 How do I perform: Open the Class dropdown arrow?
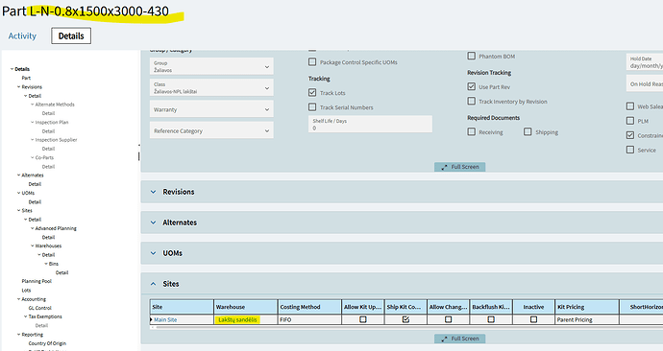point(267,88)
